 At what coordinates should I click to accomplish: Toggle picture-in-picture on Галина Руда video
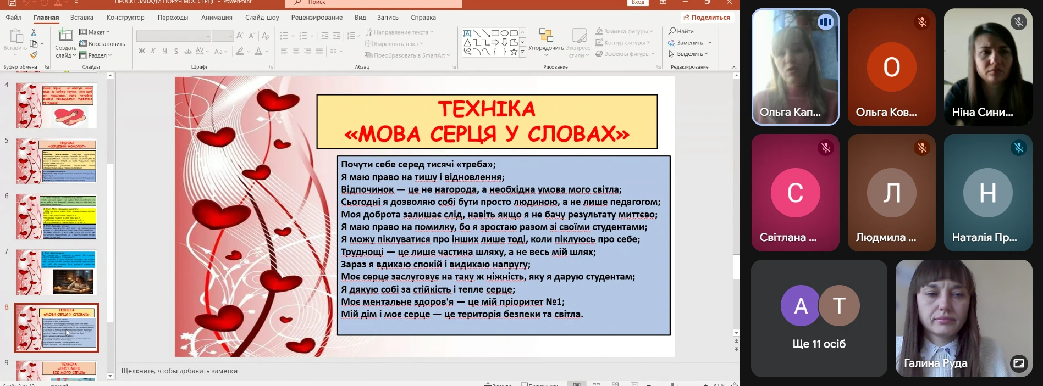(x=1018, y=363)
